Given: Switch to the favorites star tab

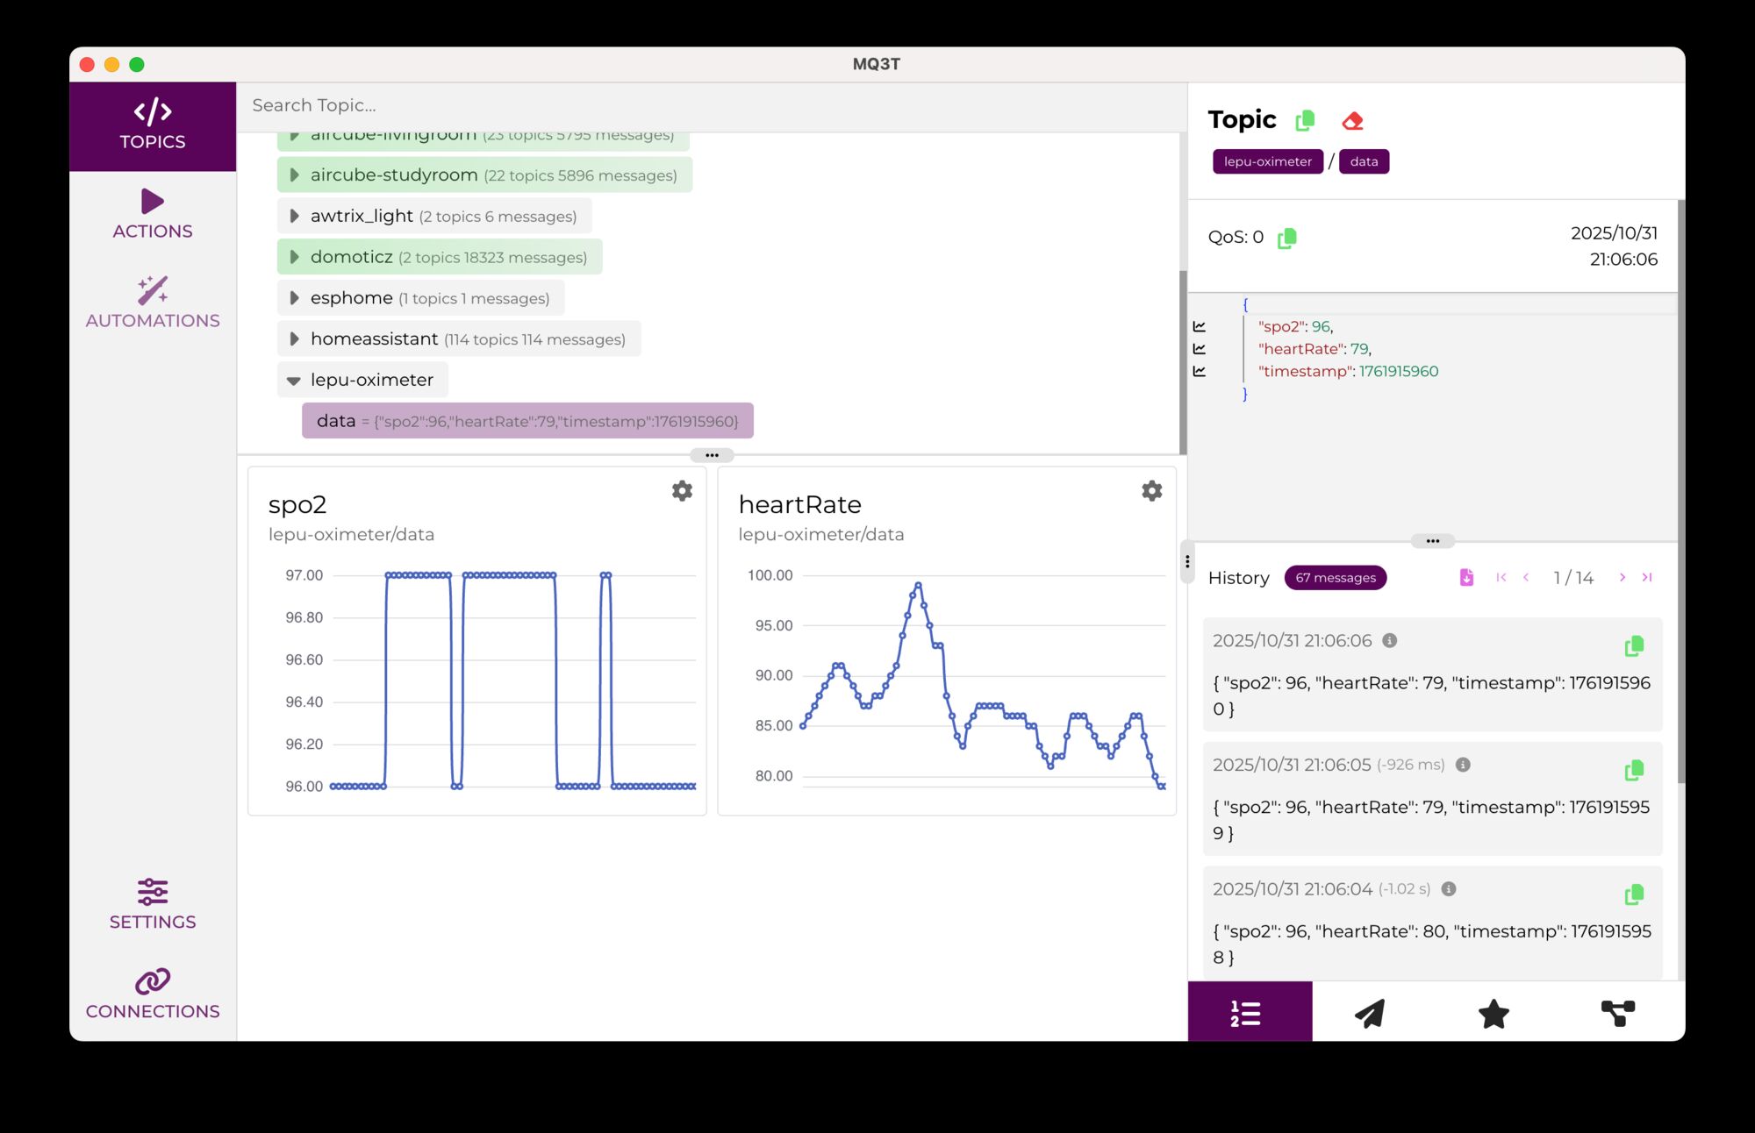Looking at the screenshot, I should (1494, 1013).
